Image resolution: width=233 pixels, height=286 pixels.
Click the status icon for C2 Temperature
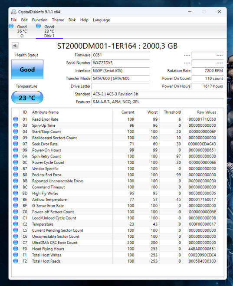pyautogui.click(x=16, y=224)
